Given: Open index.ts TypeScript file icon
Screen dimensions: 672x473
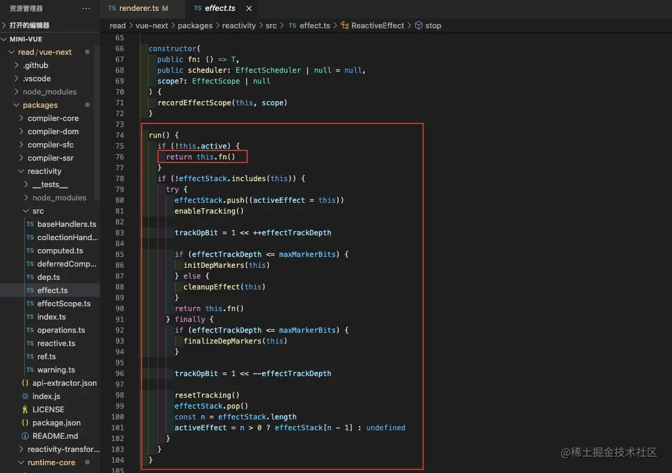Looking at the screenshot, I should click(30, 317).
